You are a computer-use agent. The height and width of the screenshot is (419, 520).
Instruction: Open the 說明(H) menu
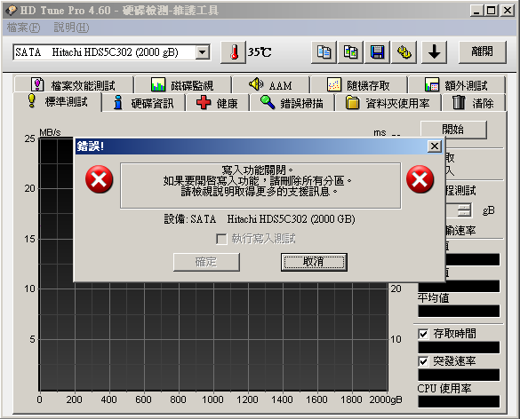click(x=71, y=28)
